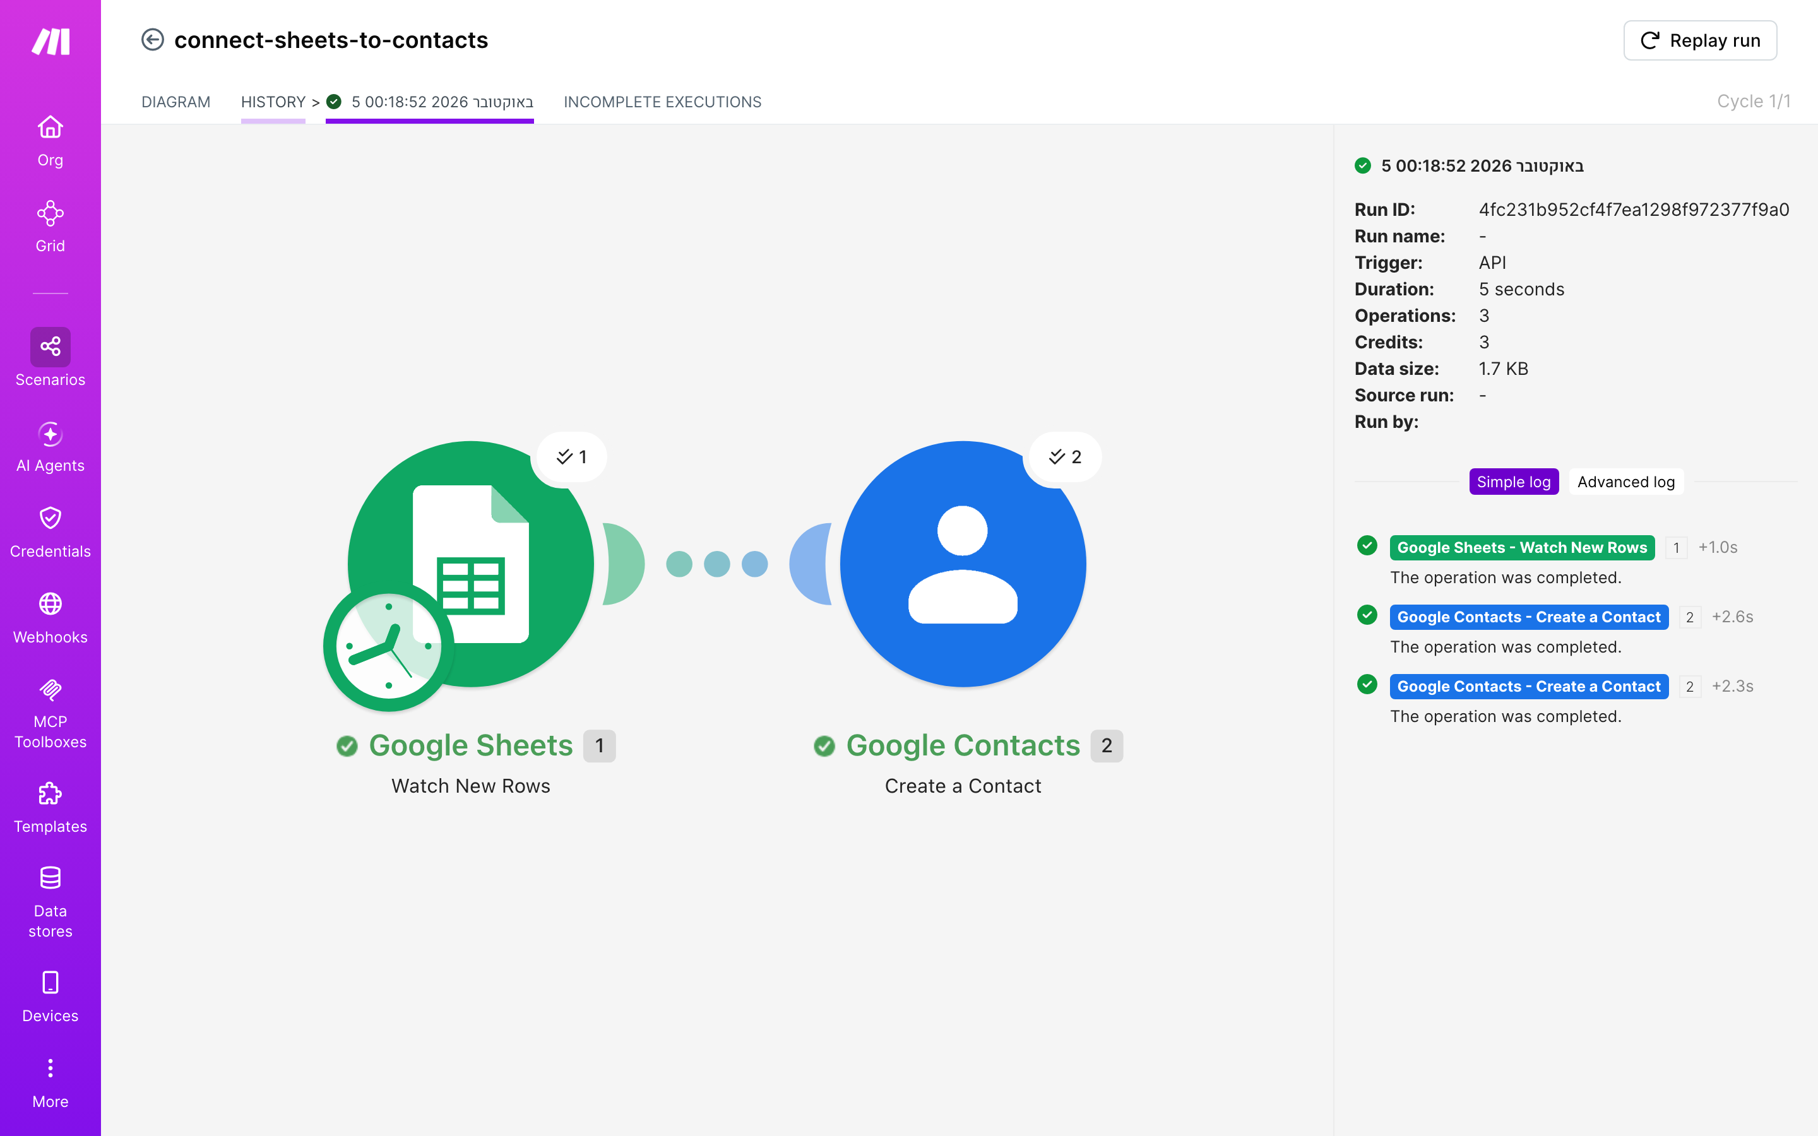Viewport: 1818px width, 1136px height.
Task: Click the Run ID value 4fc231b952cf4f7ea1298f972377f9a0
Action: [1634, 210]
